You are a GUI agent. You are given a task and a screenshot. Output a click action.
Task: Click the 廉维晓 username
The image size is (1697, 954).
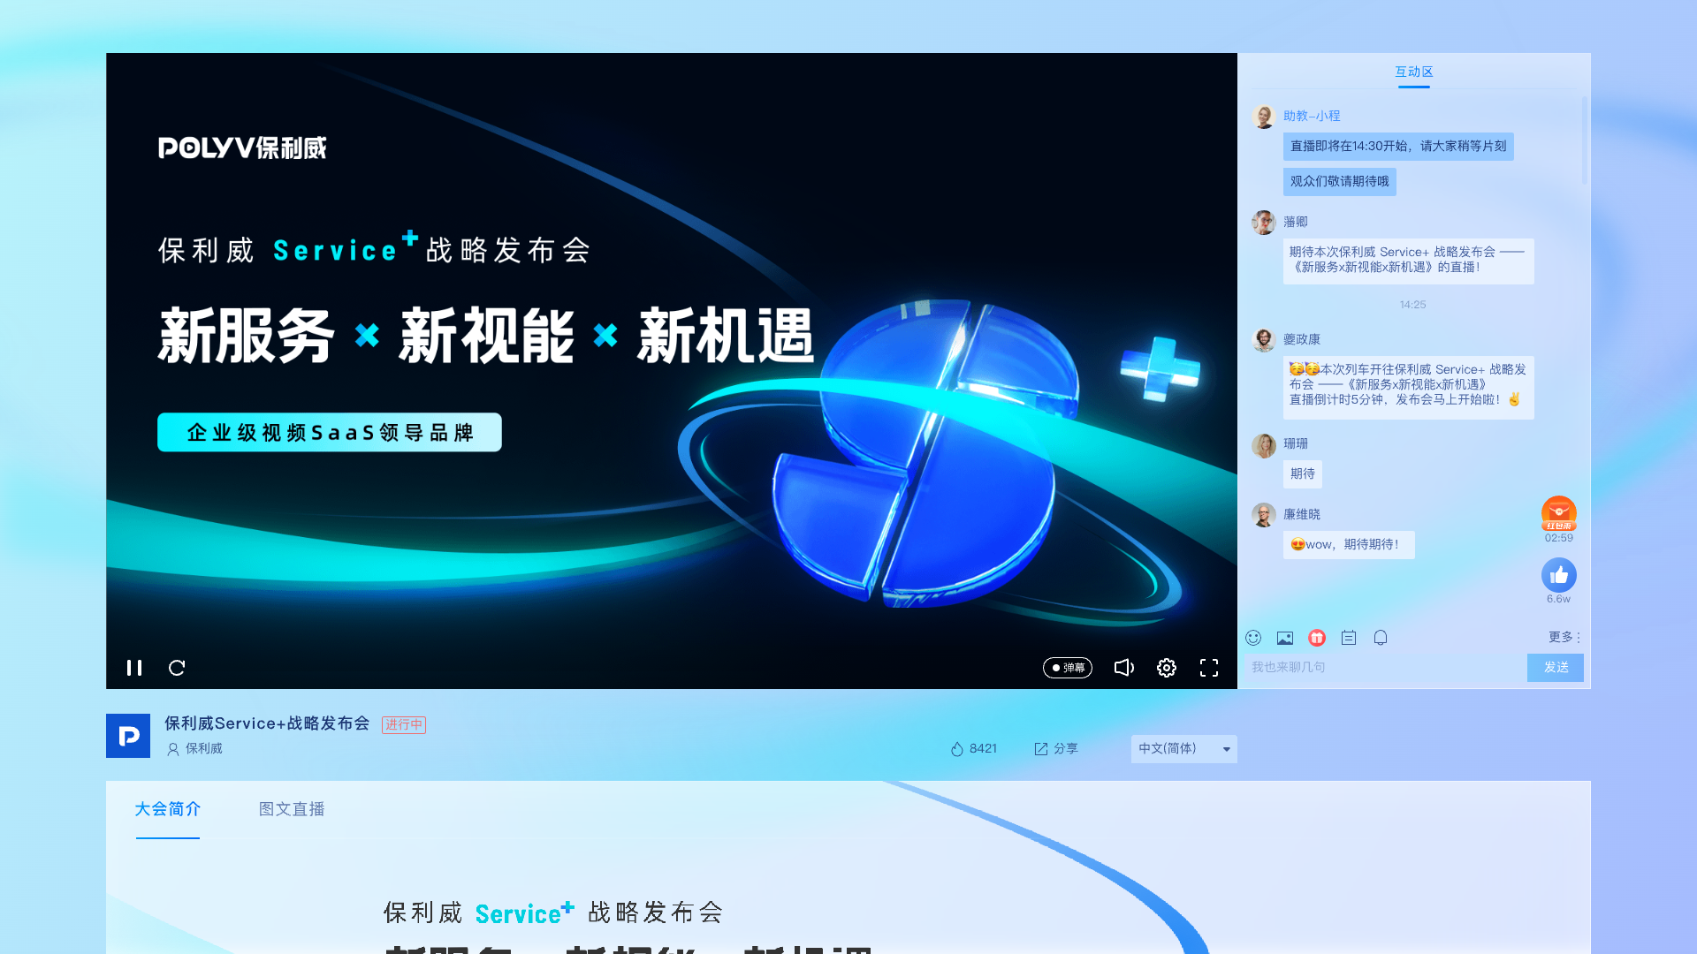tap(1302, 514)
